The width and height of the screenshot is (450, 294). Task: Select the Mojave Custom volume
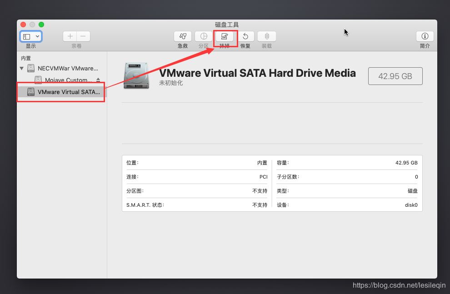(x=68, y=80)
